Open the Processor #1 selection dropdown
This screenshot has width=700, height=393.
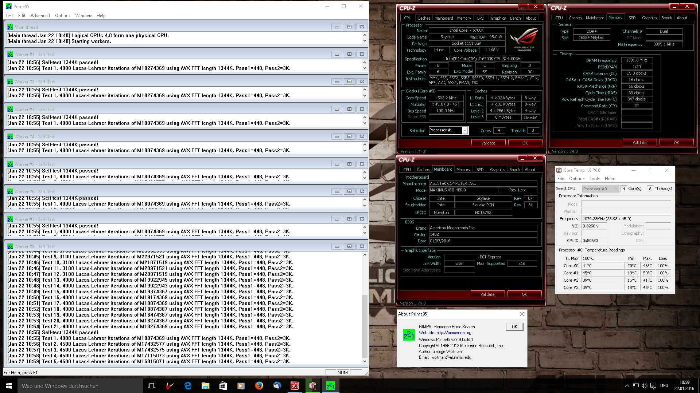coord(465,131)
